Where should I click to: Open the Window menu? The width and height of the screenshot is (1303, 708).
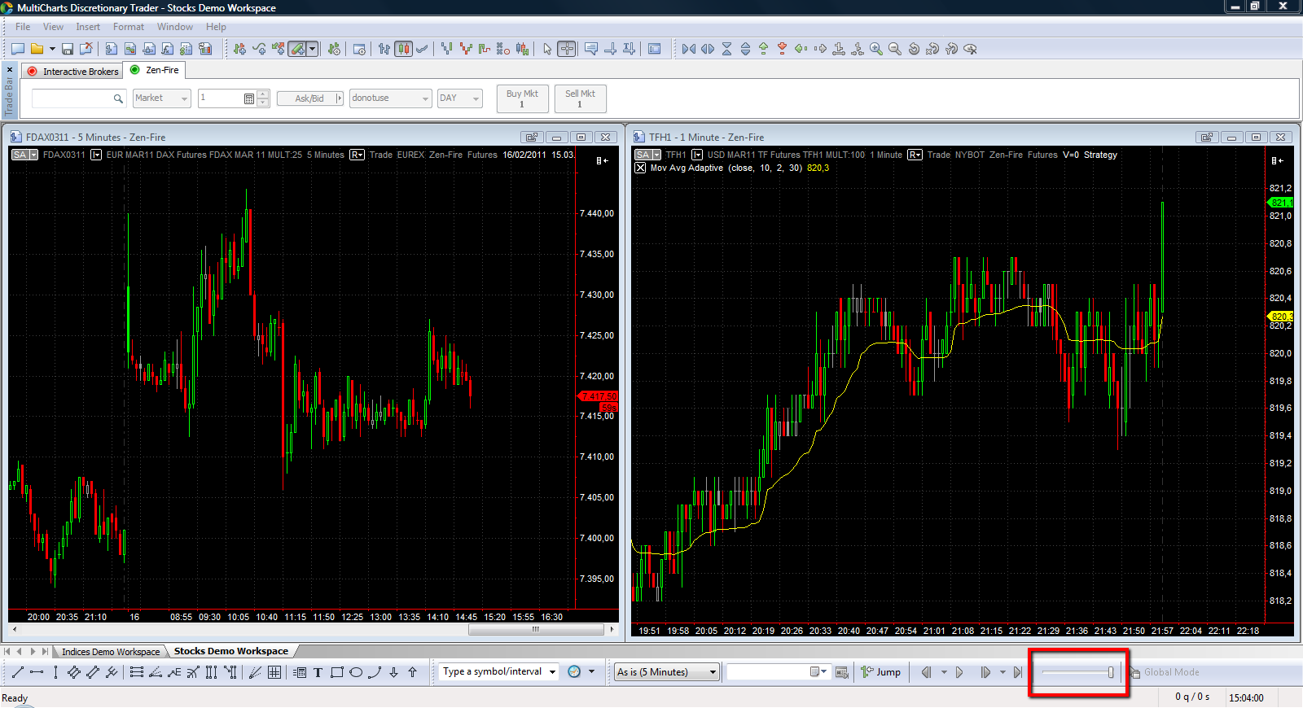pos(175,27)
